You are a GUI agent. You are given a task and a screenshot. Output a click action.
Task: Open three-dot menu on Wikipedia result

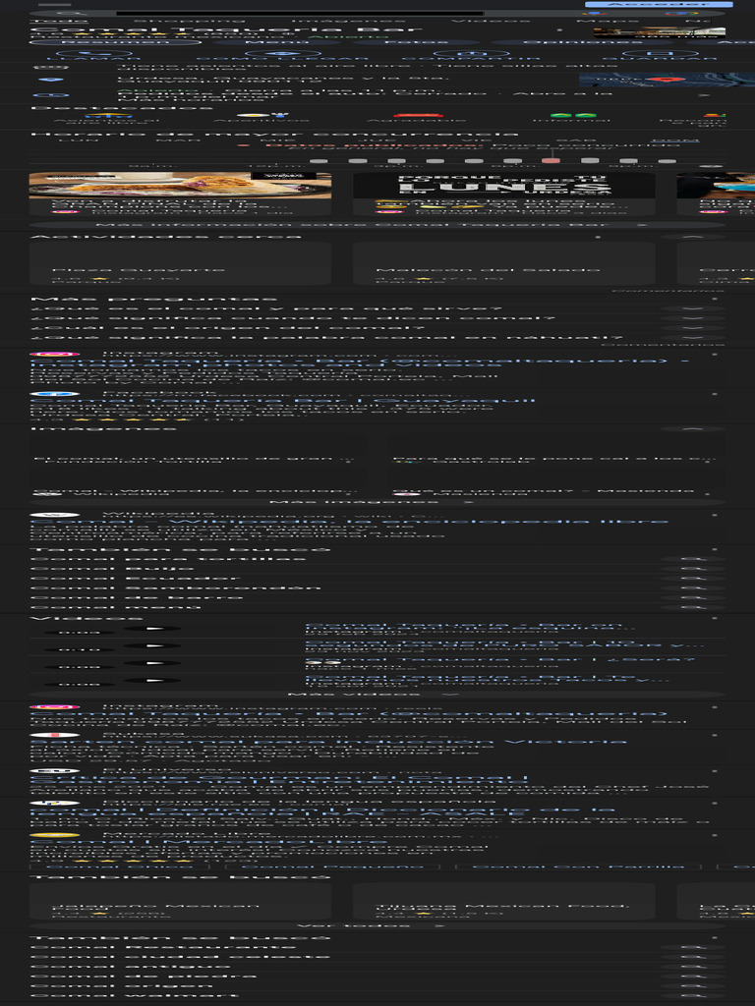click(715, 515)
